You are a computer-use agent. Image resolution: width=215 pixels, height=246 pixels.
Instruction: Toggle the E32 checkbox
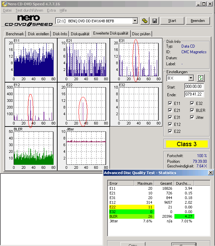coord(192,104)
